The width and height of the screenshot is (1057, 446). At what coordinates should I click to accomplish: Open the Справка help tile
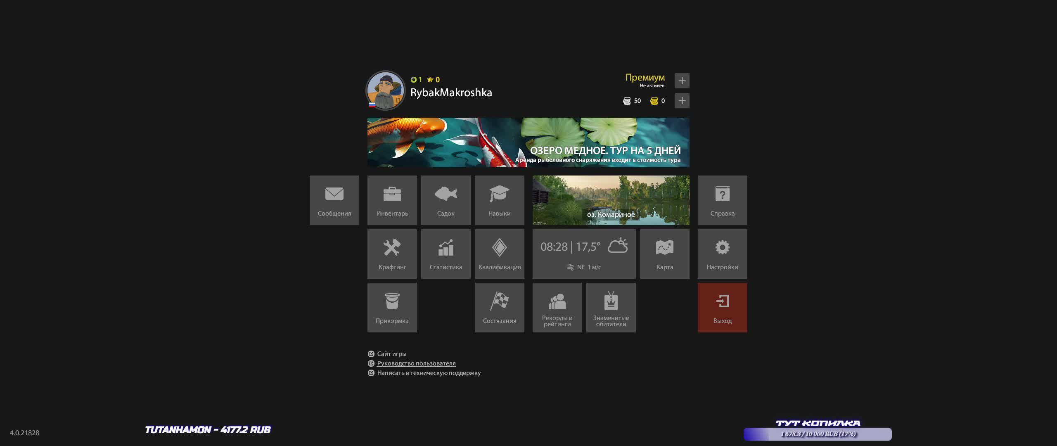(x=722, y=200)
